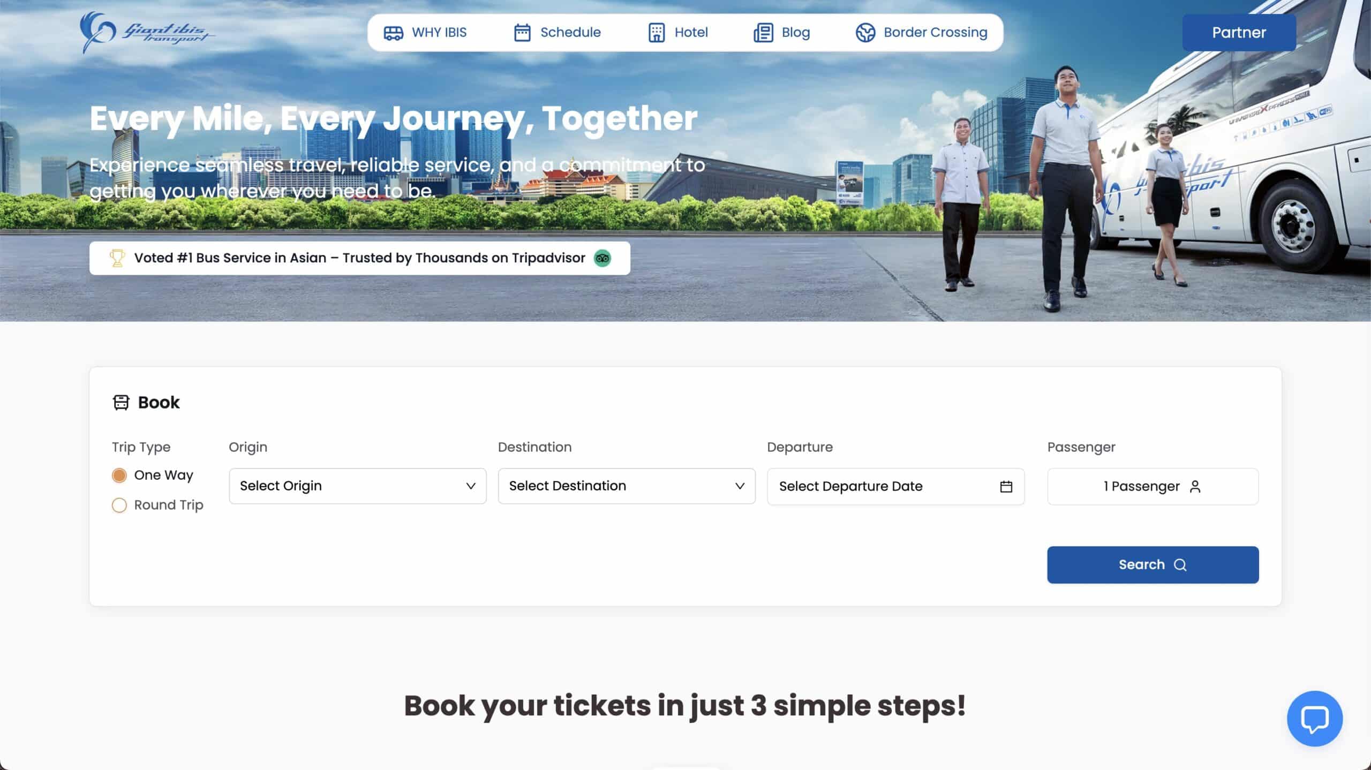Expand the Select Destination dropdown
The width and height of the screenshot is (1371, 770).
tap(627, 486)
